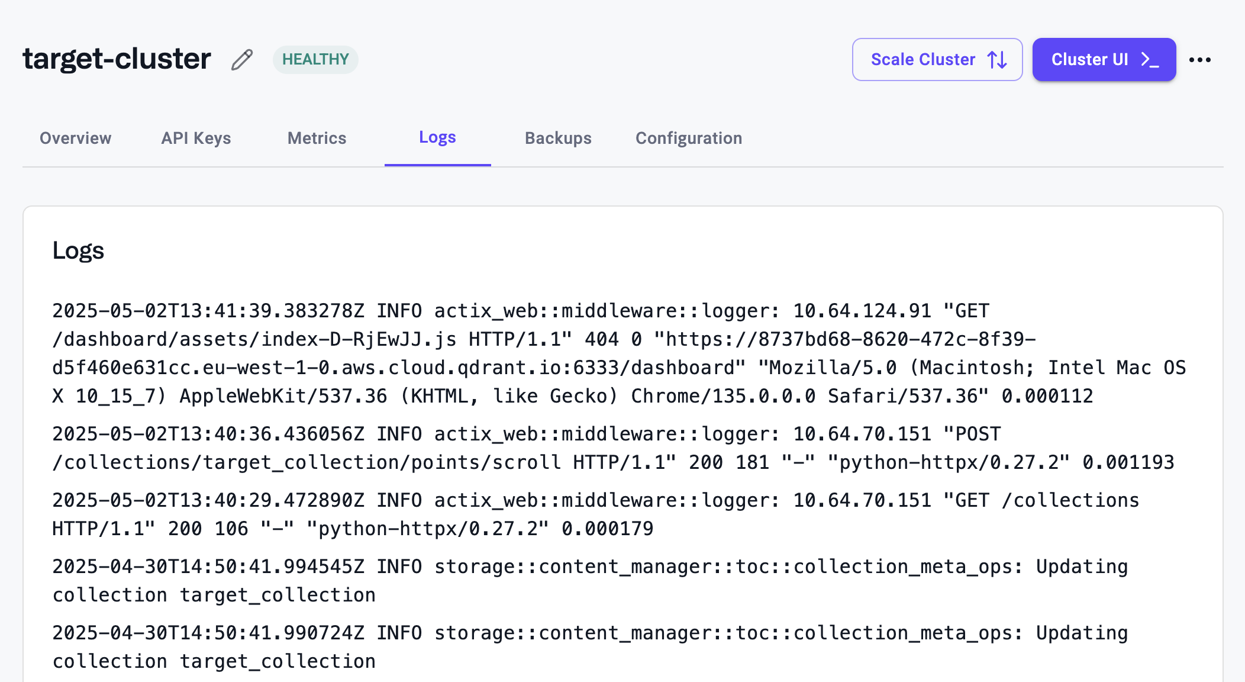Select the Overview tab

(x=75, y=138)
